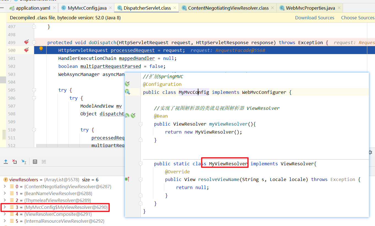Click the yellow field icon of viewResolvers
The height and width of the screenshot is (226, 375).
(x=6, y=180)
